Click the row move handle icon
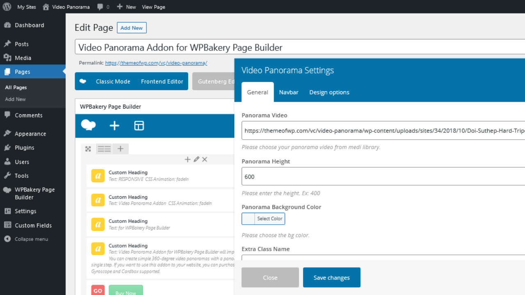 [88, 149]
